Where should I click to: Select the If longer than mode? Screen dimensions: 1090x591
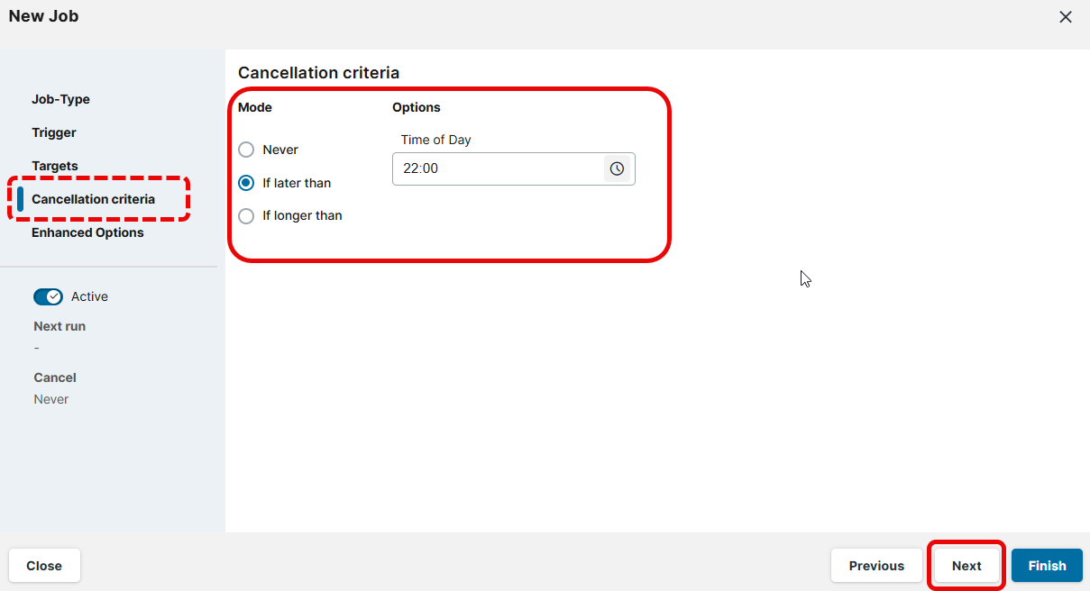(x=246, y=216)
